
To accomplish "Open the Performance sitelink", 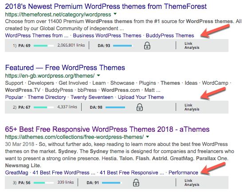I will [x=183, y=173].
